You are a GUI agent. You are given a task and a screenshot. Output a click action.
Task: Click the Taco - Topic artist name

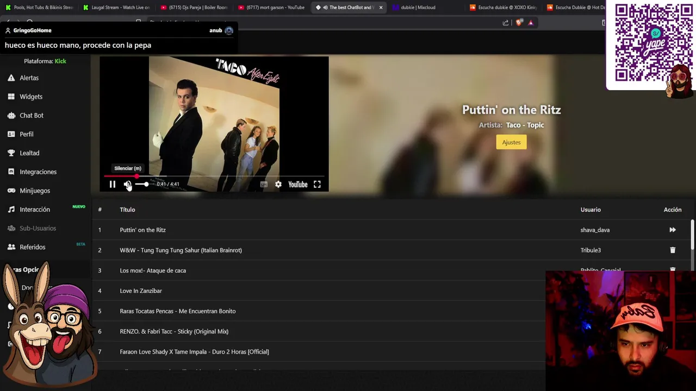(525, 125)
